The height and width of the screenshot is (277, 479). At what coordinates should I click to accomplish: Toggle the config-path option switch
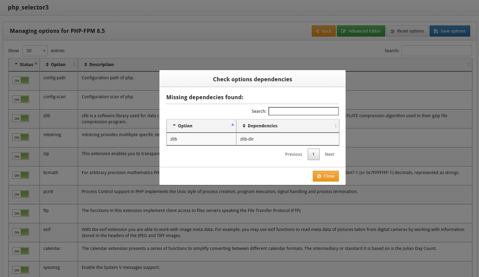click(x=21, y=80)
